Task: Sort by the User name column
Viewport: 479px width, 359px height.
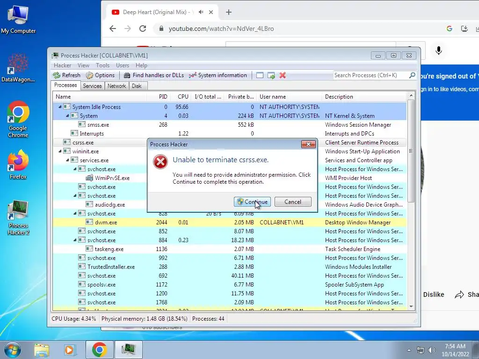Action: click(x=289, y=97)
